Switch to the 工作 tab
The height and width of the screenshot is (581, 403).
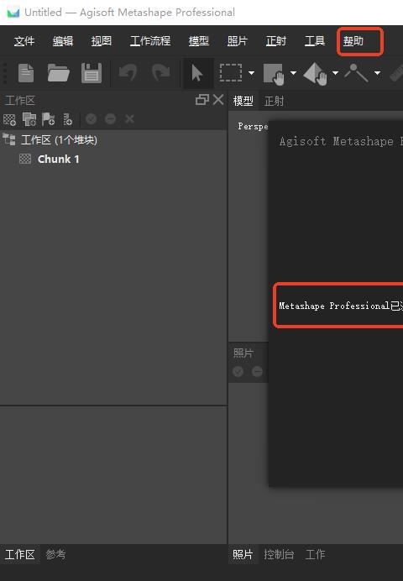pyautogui.click(x=315, y=554)
